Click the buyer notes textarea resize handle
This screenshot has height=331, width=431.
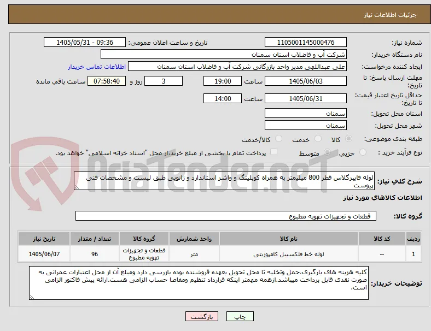click(x=32, y=297)
